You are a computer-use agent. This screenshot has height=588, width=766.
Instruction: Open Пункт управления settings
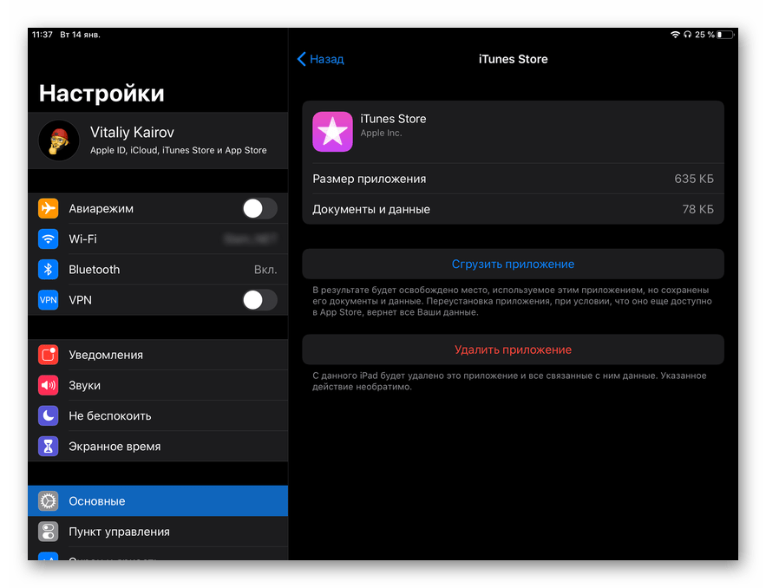(157, 532)
